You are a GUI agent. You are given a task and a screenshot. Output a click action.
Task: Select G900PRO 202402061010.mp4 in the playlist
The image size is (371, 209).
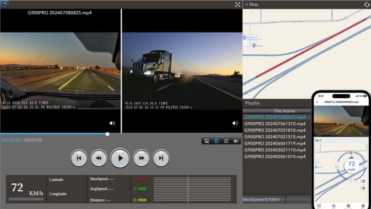[275, 156]
